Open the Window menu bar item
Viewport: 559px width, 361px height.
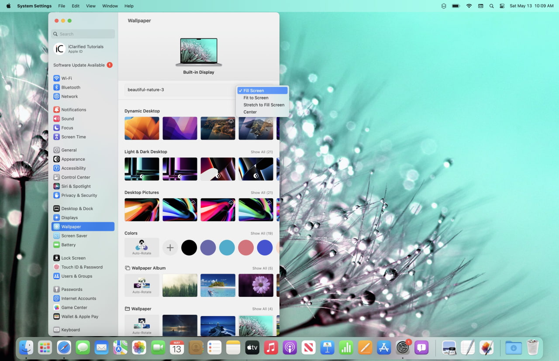[110, 6]
